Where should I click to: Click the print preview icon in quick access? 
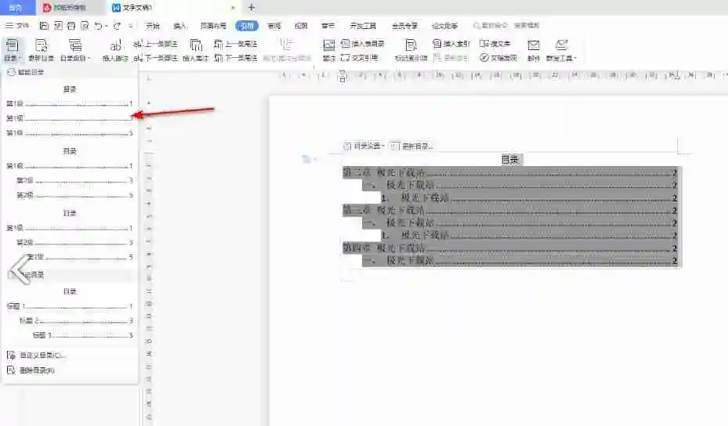point(85,26)
